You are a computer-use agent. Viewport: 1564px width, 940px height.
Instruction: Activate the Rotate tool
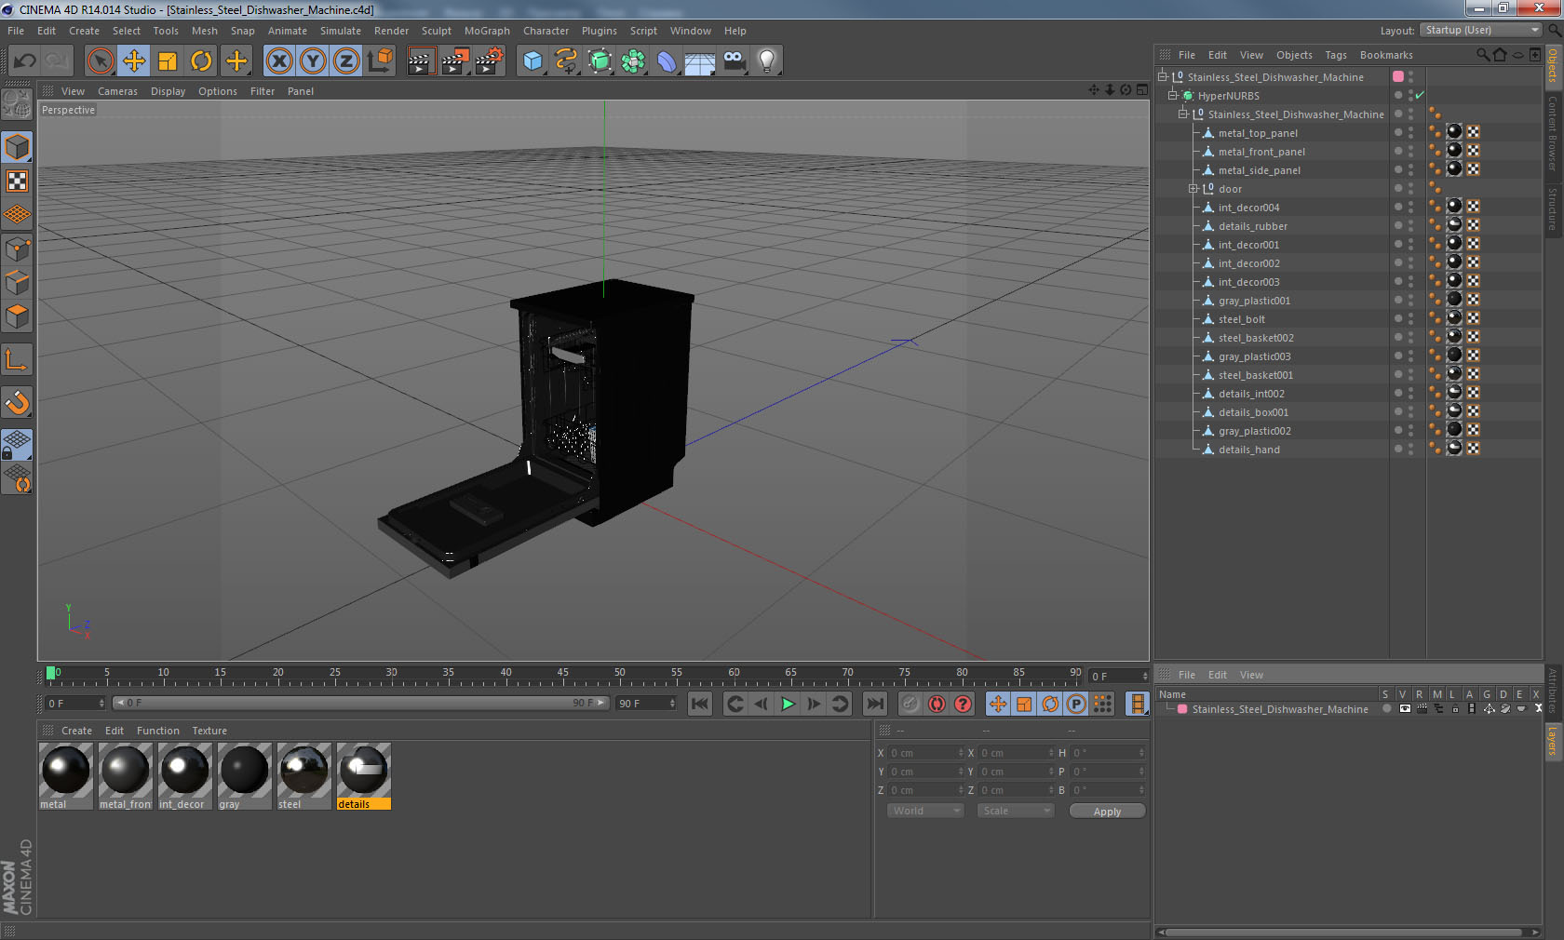[201, 61]
